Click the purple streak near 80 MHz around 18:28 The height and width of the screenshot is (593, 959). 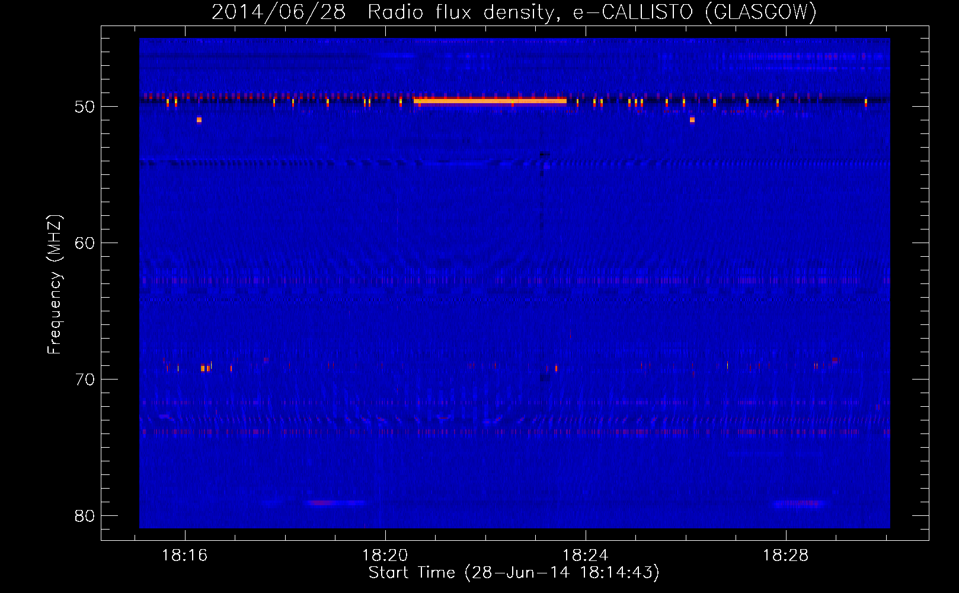tap(799, 504)
